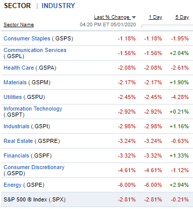Open Consumer Staples (.GSPS) sector link
193x209 pixels.
(x=38, y=38)
